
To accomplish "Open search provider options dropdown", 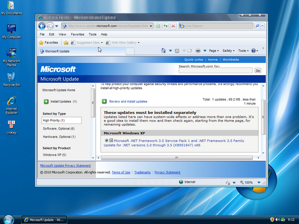I will point(263,26).
